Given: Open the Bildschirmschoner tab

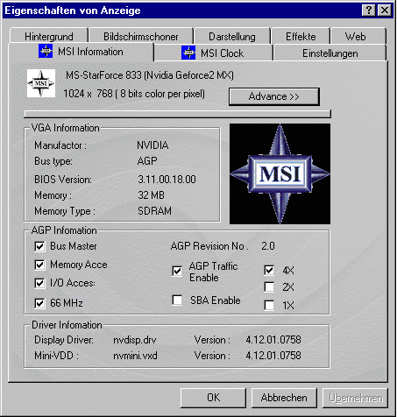Looking at the screenshot, I should pyautogui.click(x=141, y=37).
